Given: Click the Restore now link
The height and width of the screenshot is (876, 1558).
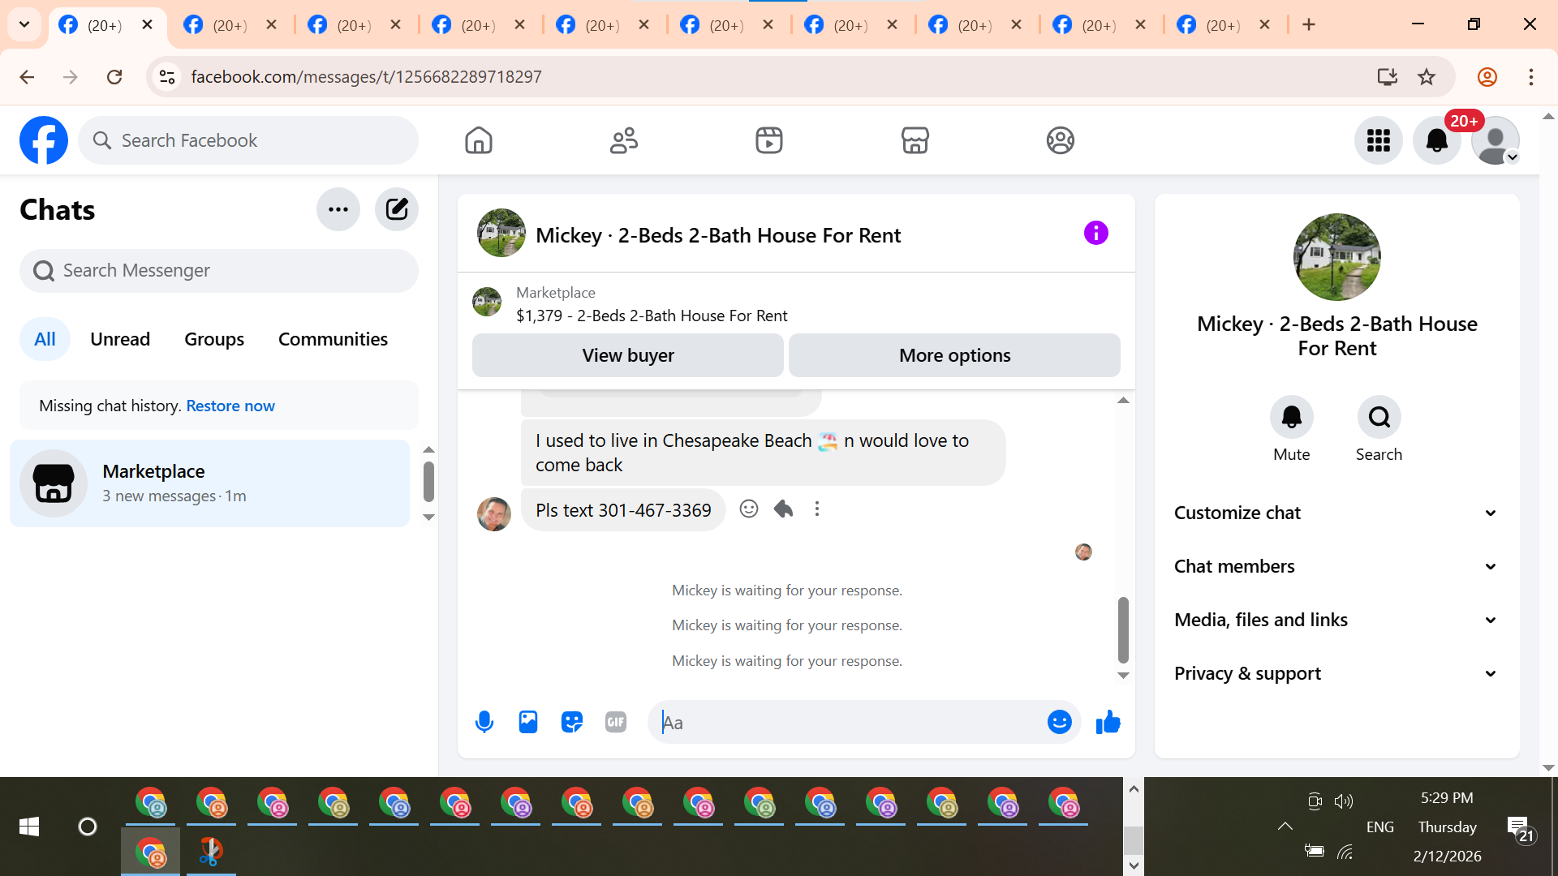Looking at the screenshot, I should (x=230, y=406).
